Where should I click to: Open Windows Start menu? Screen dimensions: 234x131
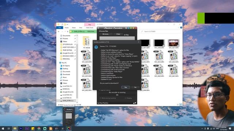(3, 128)
